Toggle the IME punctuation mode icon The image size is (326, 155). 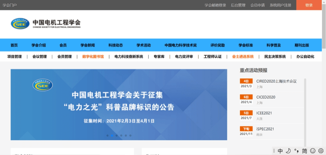pos(296,151)
